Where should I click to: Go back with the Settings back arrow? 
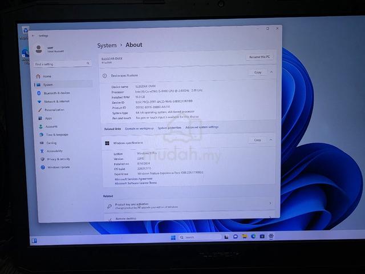click(x=33, y=35)
